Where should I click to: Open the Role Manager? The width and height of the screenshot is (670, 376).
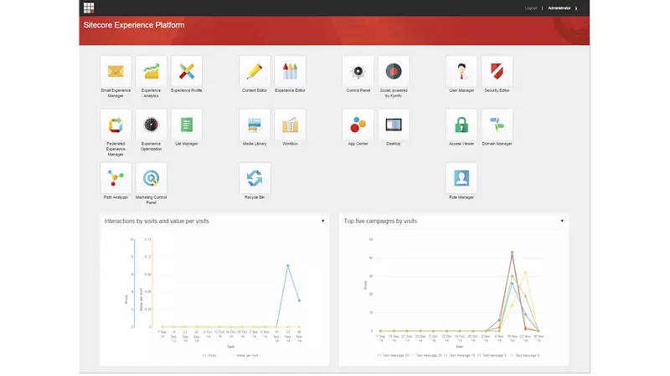461,178
